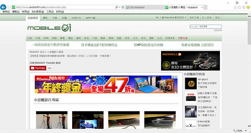
Task: Go back with the blue back arrow
Action: coord(3,7)
